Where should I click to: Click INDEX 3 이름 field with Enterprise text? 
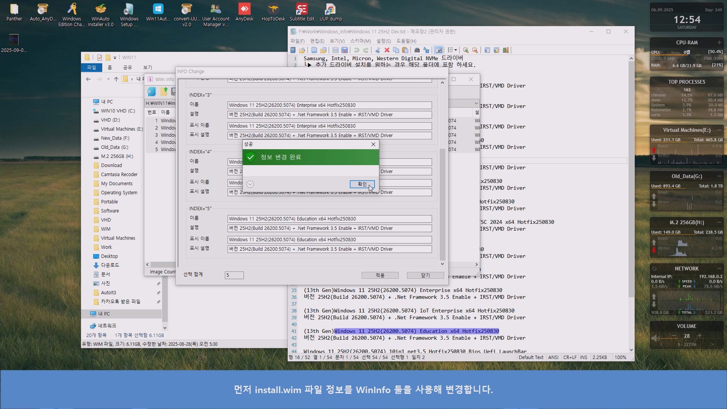coord(329,105)
